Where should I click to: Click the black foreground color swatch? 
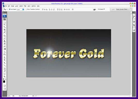tap(4, 81)
